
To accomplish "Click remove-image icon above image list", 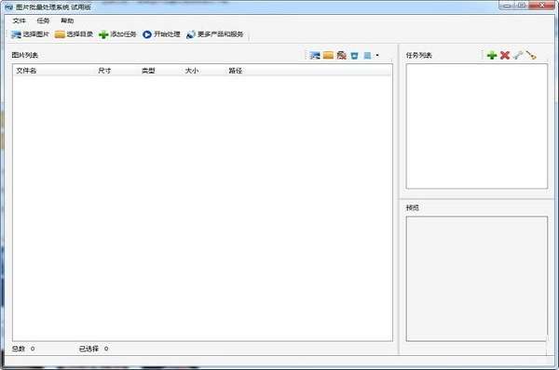I will [342, 55].
